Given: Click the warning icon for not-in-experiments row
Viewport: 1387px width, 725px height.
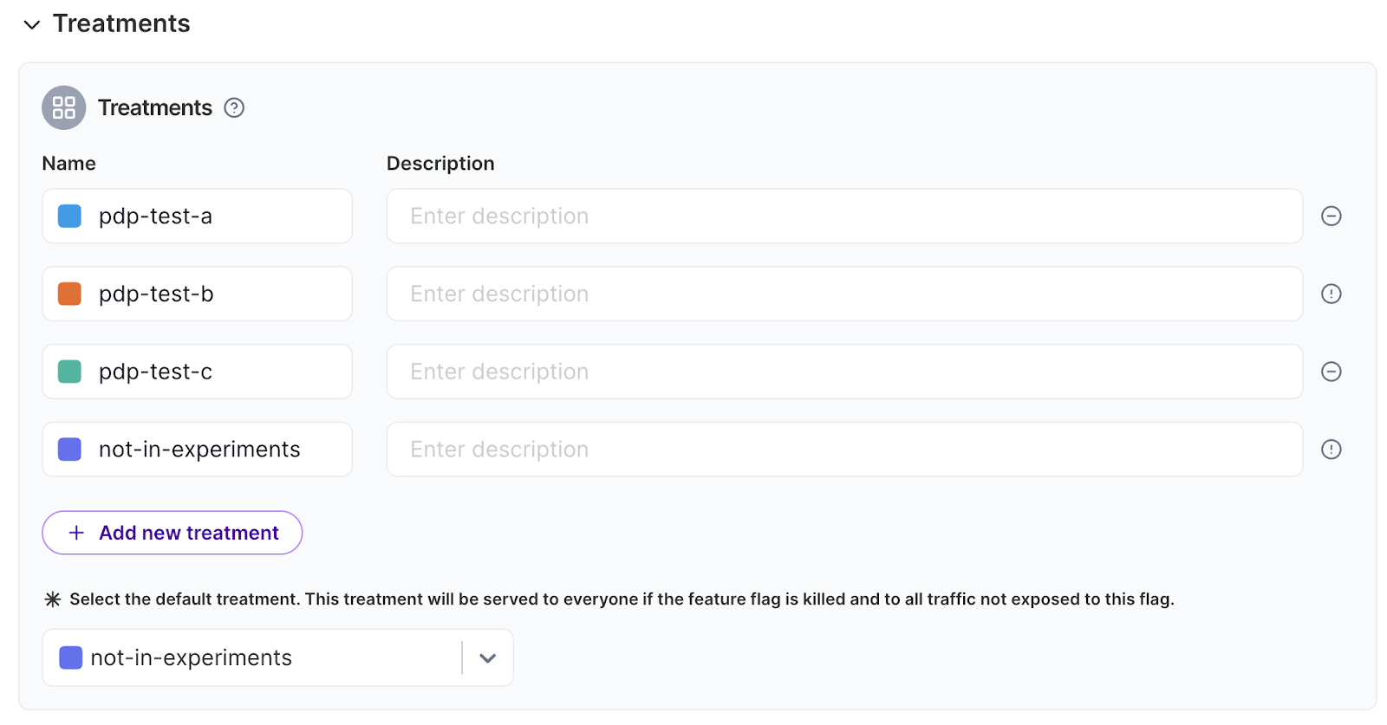Looking at the screenshot, I should click(x=1331, y=450).
